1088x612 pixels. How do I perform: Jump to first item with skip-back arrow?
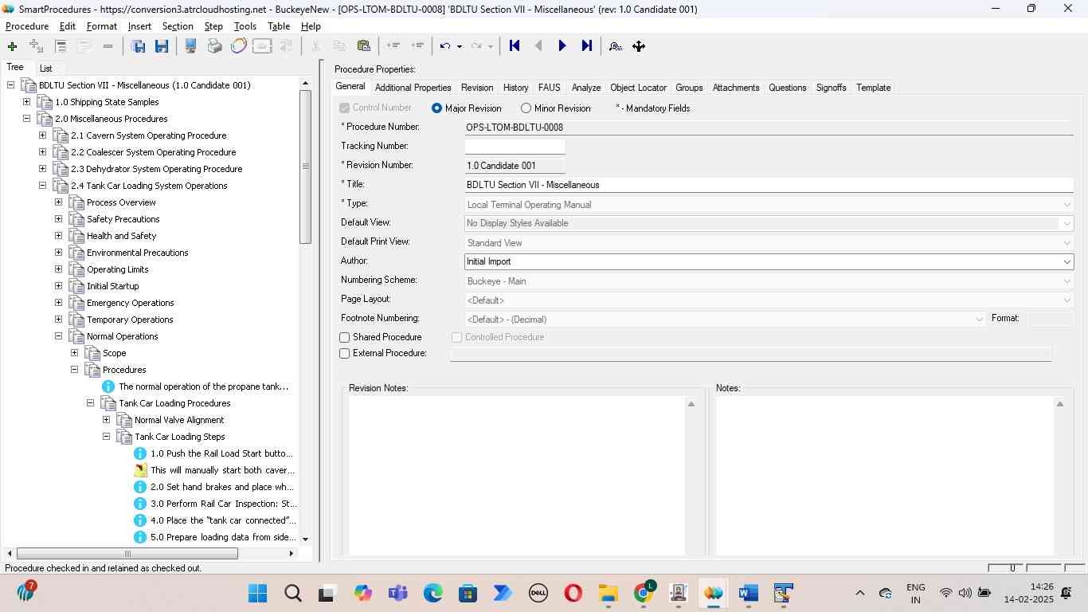tap(515, 46)
